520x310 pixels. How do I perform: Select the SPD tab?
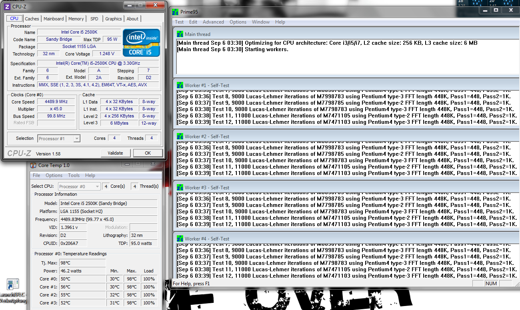pyautogui.click(x=94, y=19)
